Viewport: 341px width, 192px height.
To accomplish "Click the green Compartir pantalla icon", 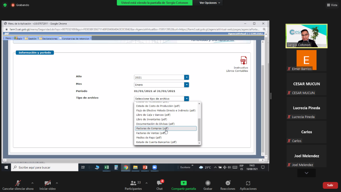I will point(183,183).
